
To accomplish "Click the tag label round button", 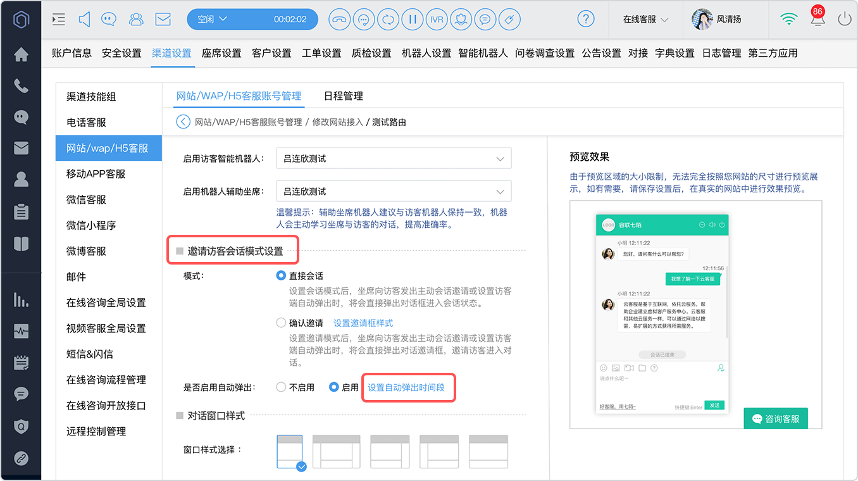I will (x=509, y=20).
